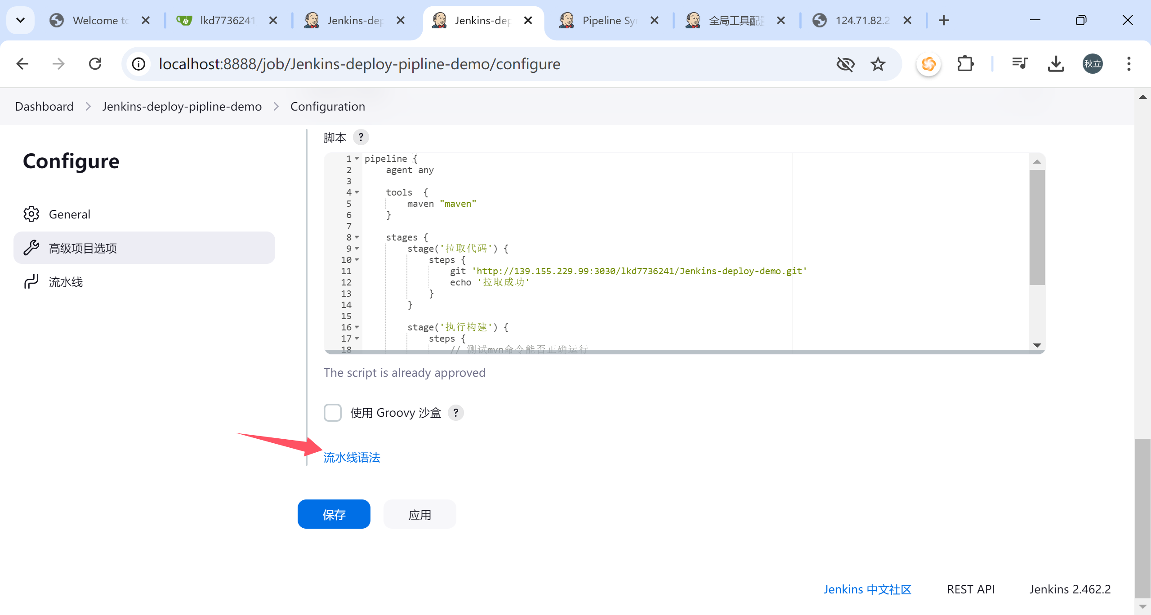The height and width of the screenshot is (615, 1151).
Task: Open the 流水线语法 link
Action: point(352,457)
